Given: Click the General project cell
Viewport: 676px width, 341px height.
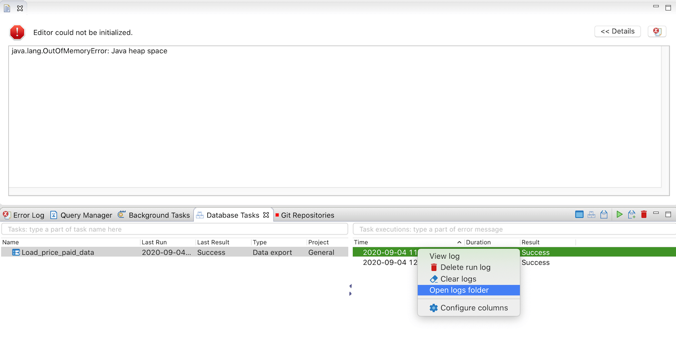Looking at the screenshot, I should click(321, 252).
